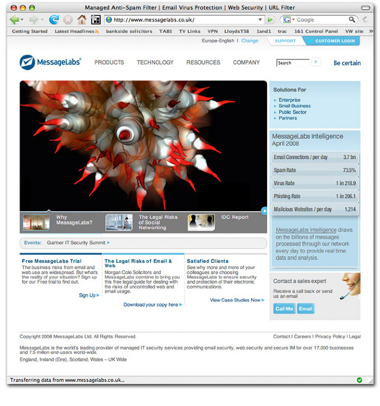380x406 pixels.
Task: Show more bookmarks with the chevron overflow
Action: click(371, 31)
